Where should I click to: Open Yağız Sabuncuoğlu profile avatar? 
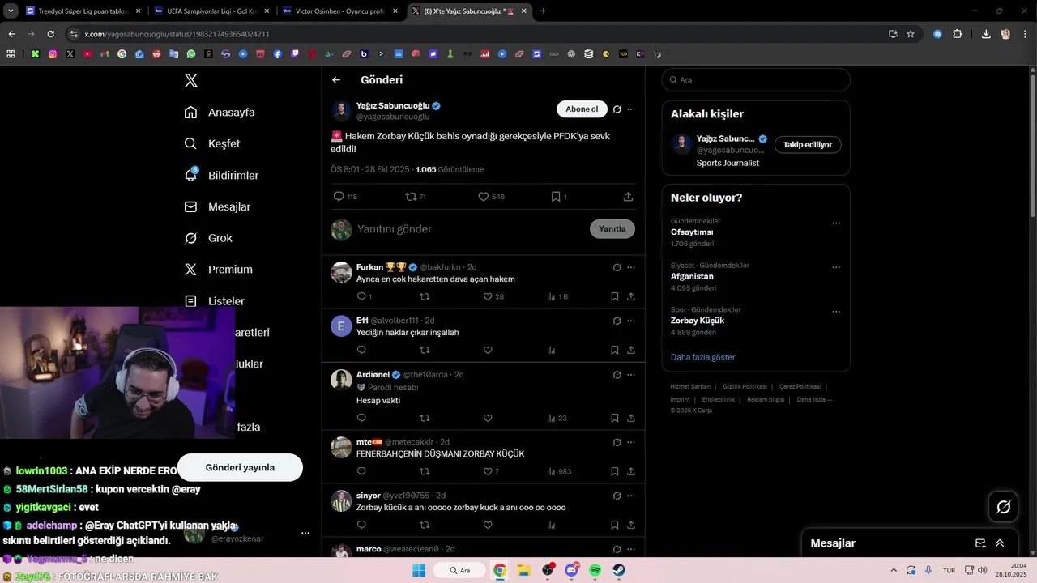point(341,110)
